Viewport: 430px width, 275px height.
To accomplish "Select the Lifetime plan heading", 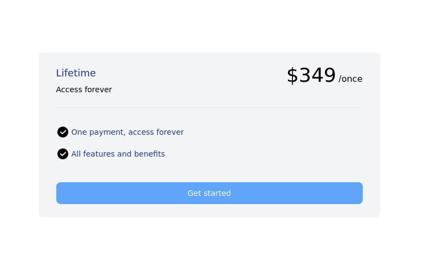I will (x=76, y=73).
